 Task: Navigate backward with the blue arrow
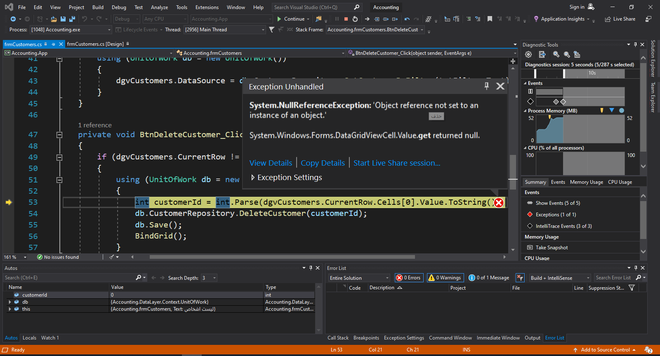tap(13, 19)
